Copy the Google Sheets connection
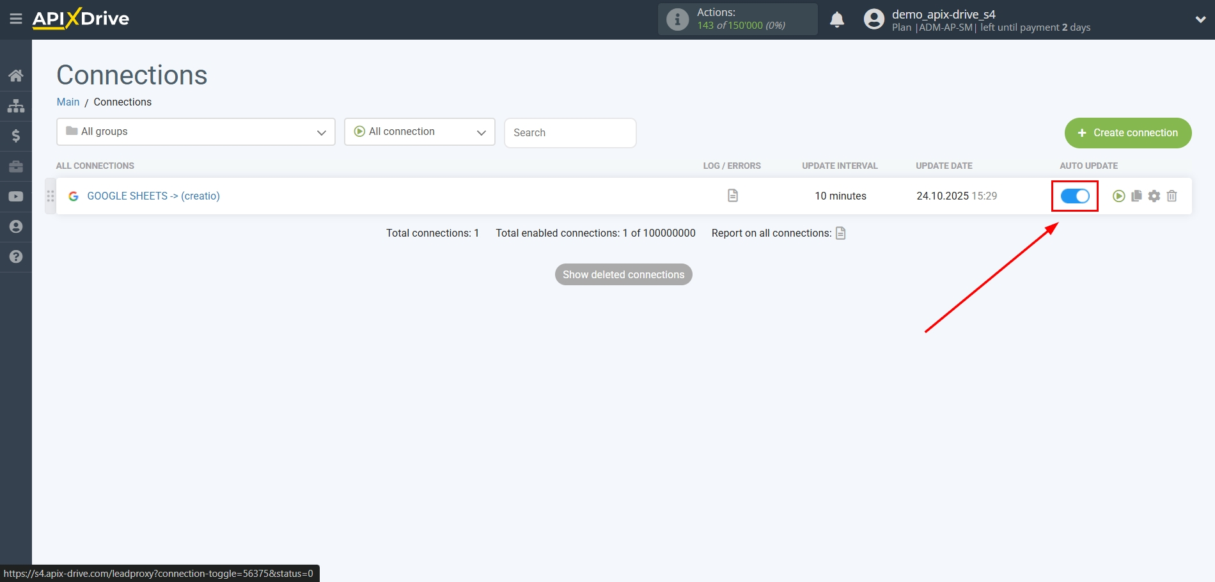Screen dimensions: 1215x582 coord(1136,196)
